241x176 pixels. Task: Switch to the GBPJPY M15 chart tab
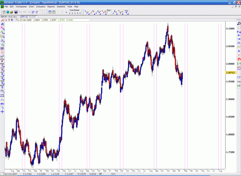[10, 17]
